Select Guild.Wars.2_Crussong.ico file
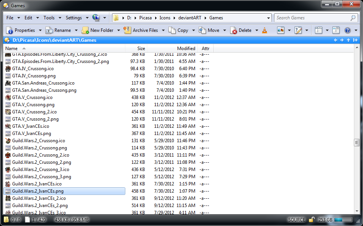363x226 pixels. 39,141
